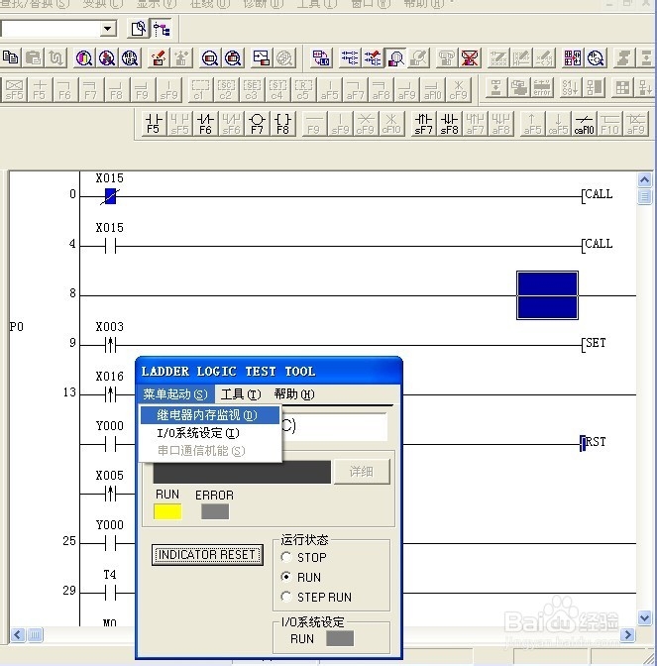Image resolution: width=657 pixels, height=666 pixels.
Task: Click the X016 pulse contact at step 13
Action: point(110,394)
